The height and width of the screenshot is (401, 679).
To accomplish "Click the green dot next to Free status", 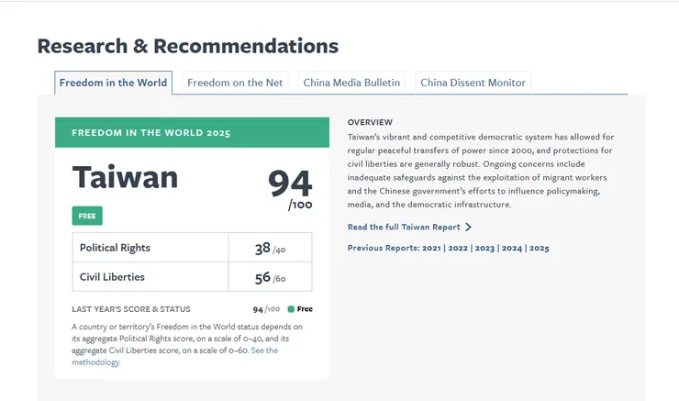I will point(291,309).
